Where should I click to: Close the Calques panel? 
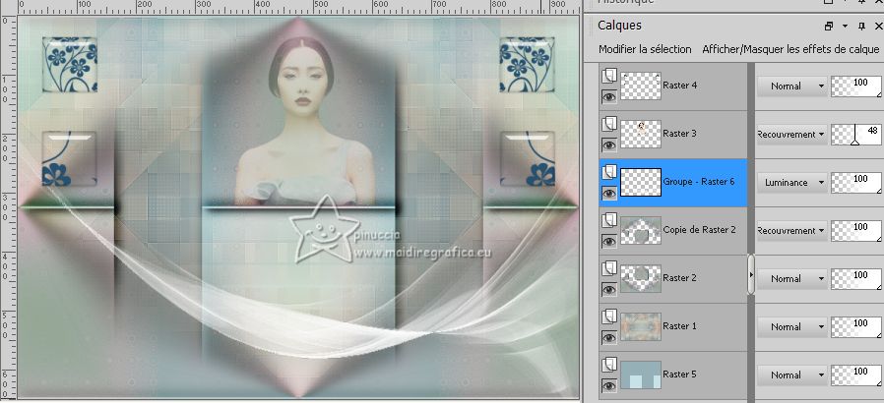coord(878,26)
